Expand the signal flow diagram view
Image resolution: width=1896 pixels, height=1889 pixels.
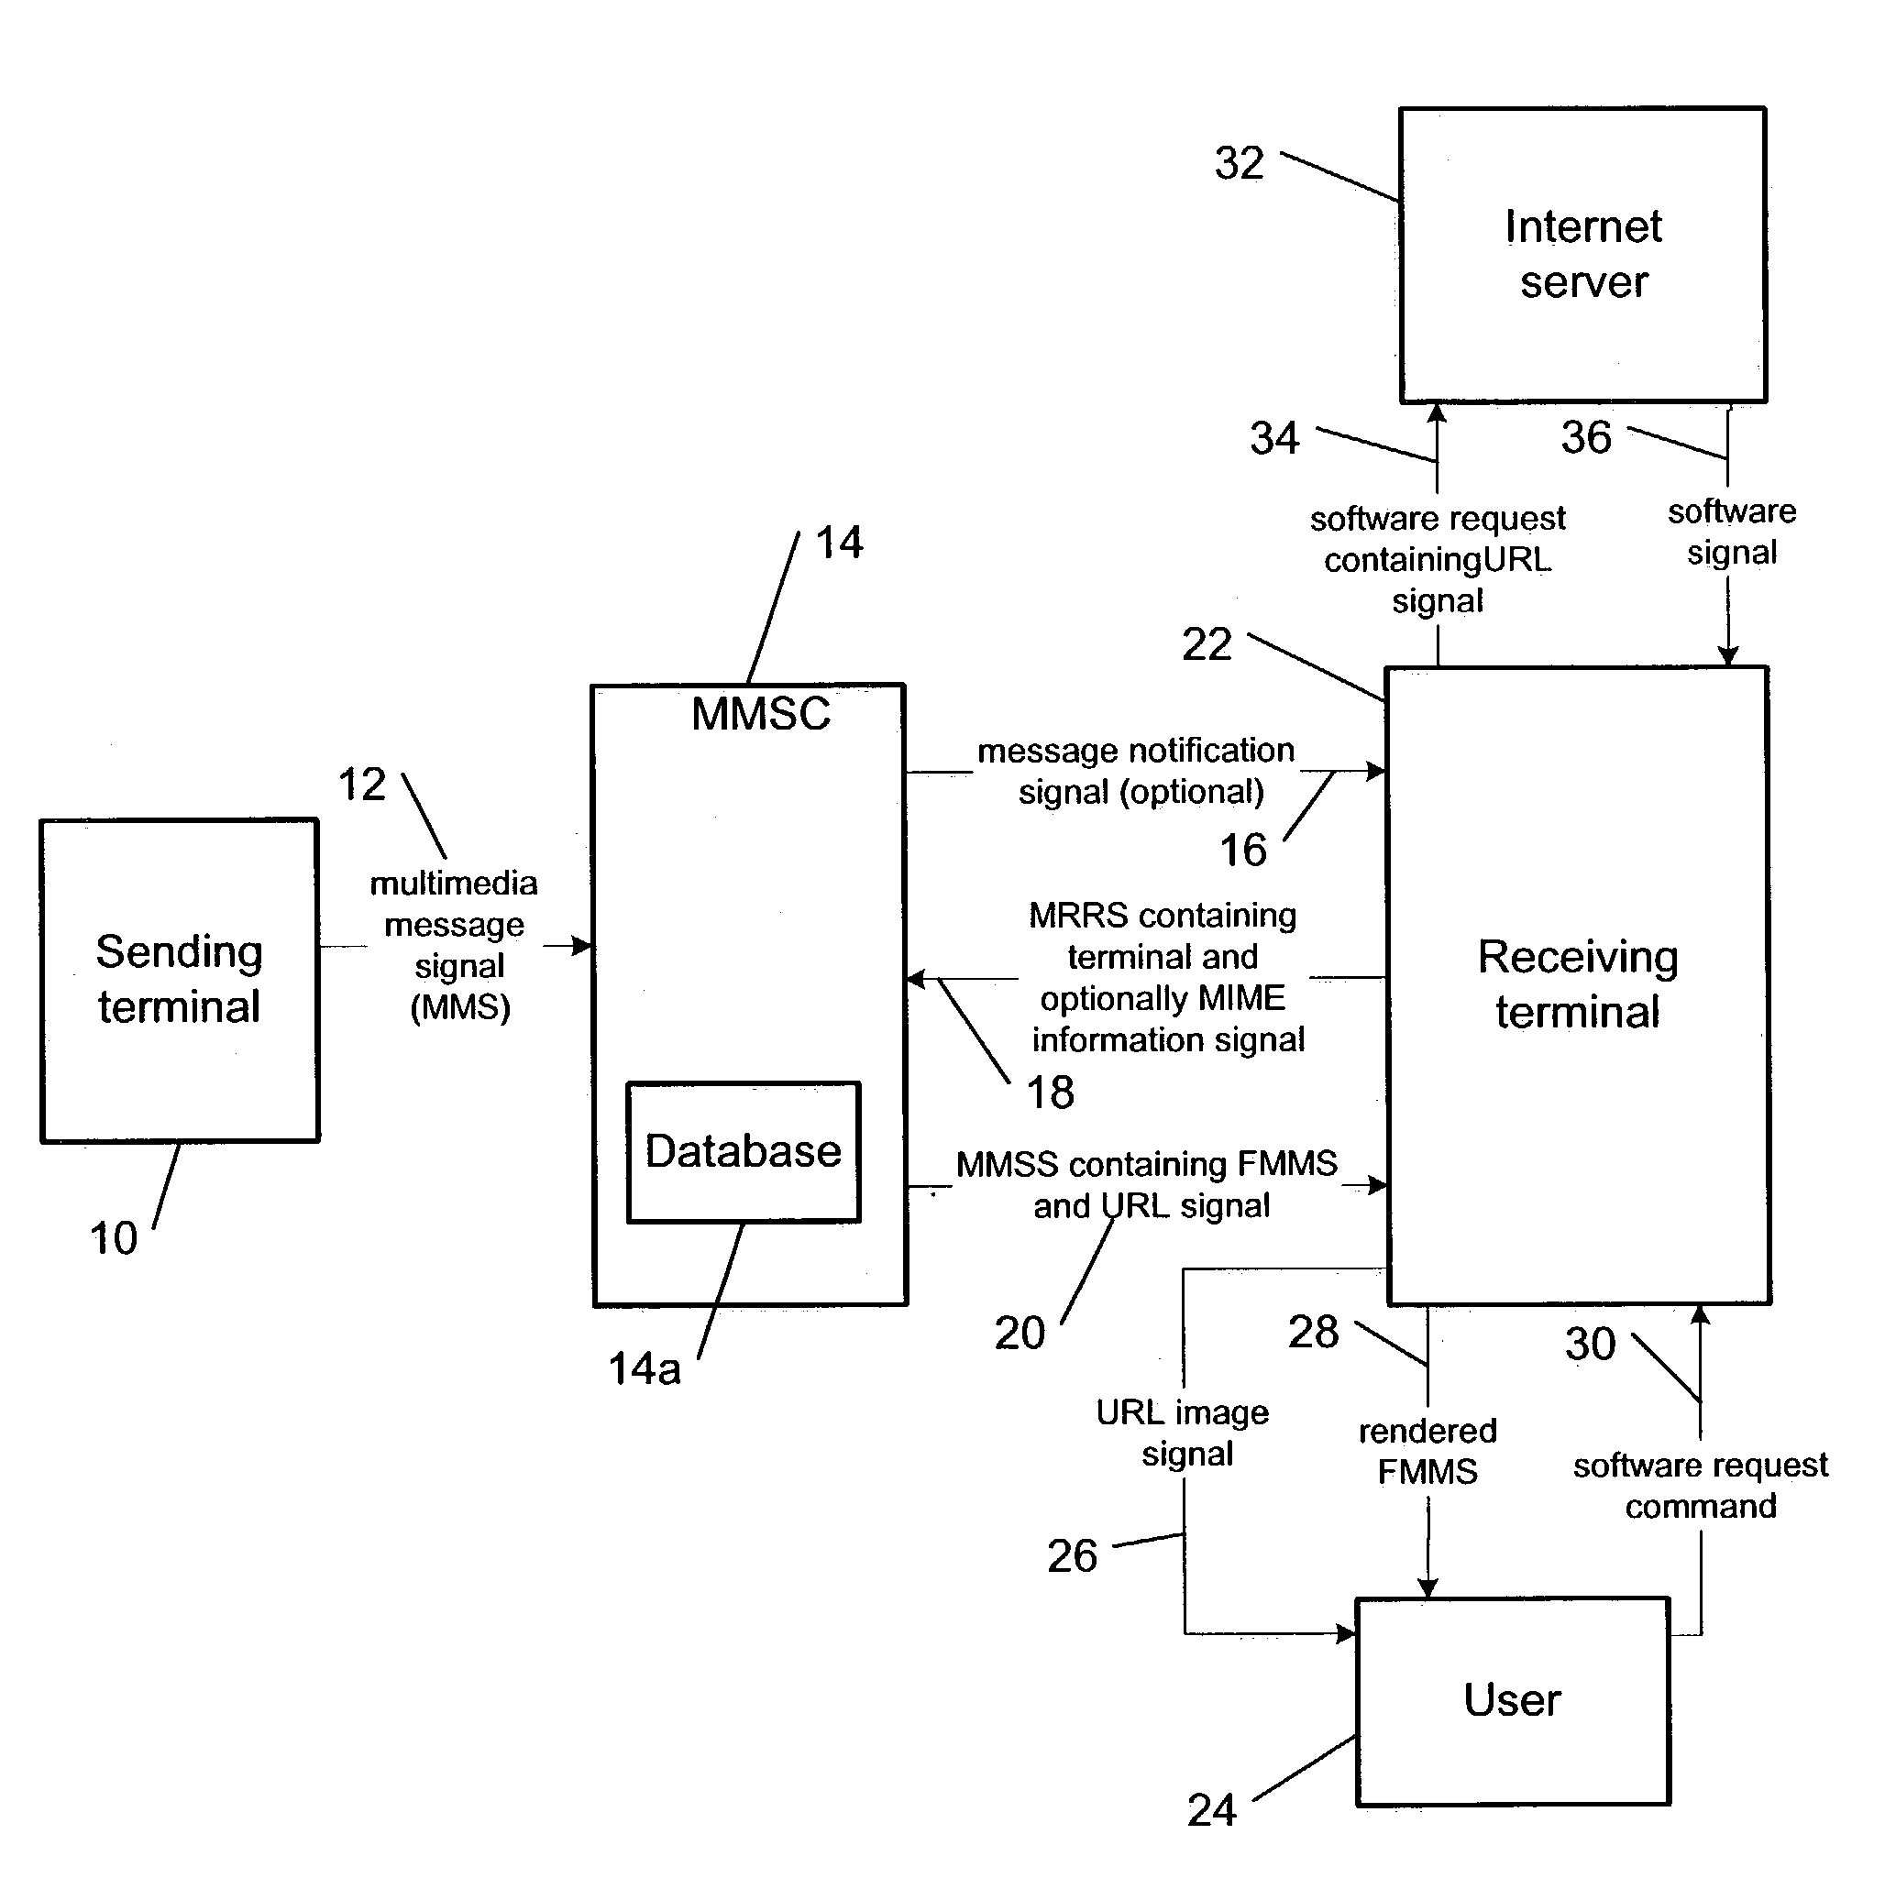[x=948, y=944]
